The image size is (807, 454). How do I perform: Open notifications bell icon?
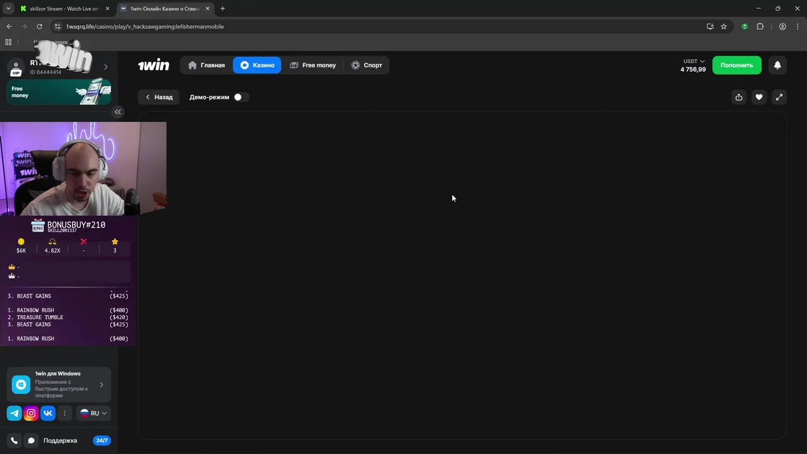pyautogui.click(x=777, y=65)
